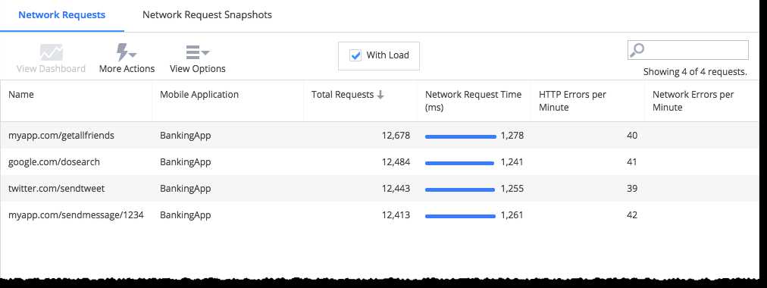This screenshot has width=767, height=288.
Task: Click HTTP errors value 41
Action: click(632, 162)
